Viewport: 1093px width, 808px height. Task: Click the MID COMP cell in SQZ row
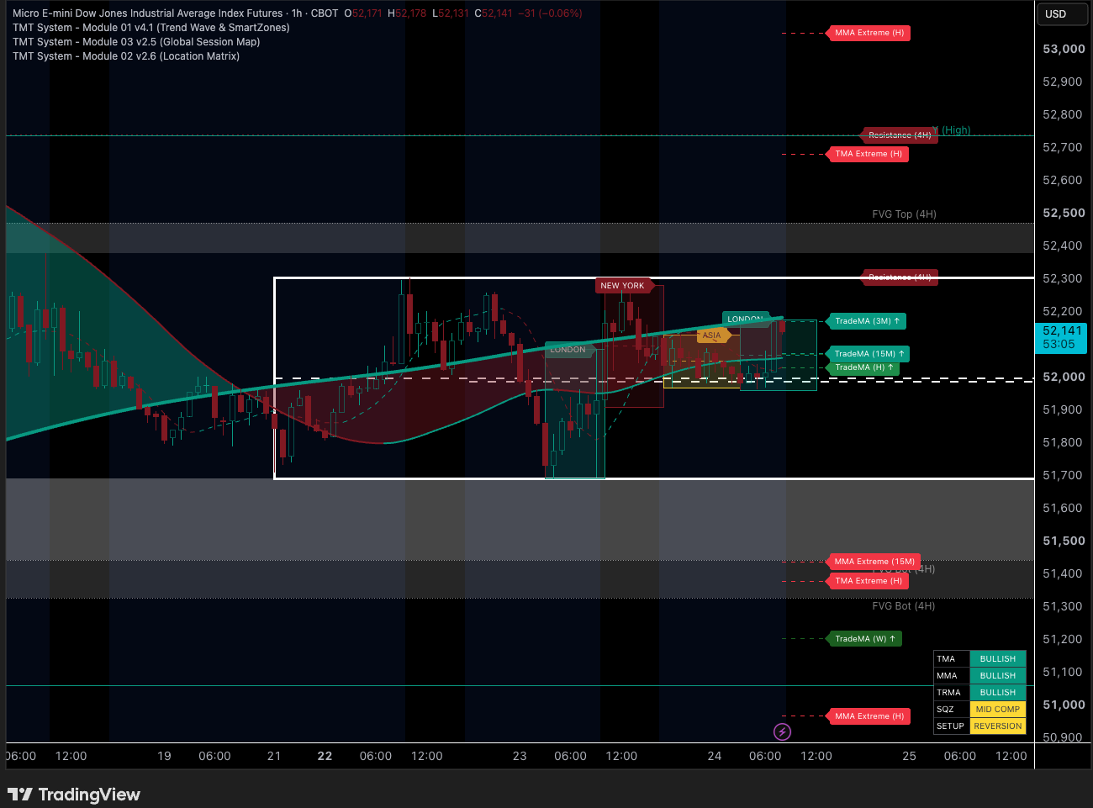click(x=998, y=710)
